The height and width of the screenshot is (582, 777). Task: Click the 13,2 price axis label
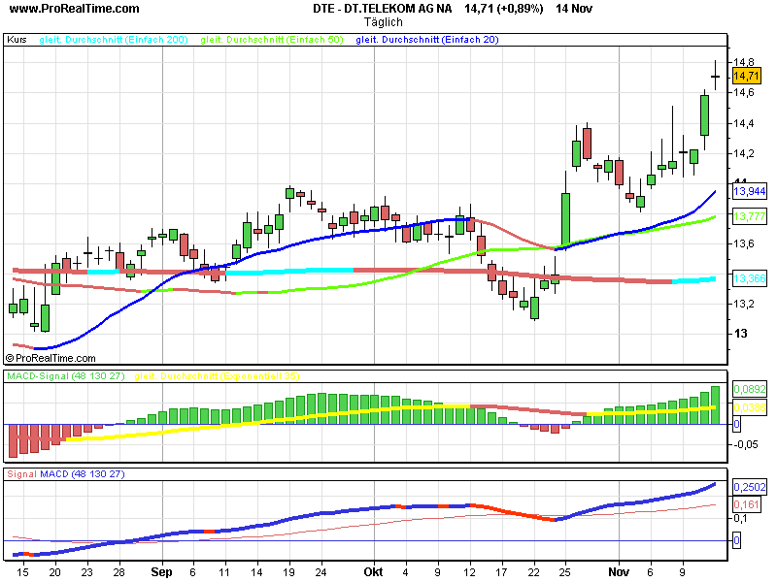point(743,304)
